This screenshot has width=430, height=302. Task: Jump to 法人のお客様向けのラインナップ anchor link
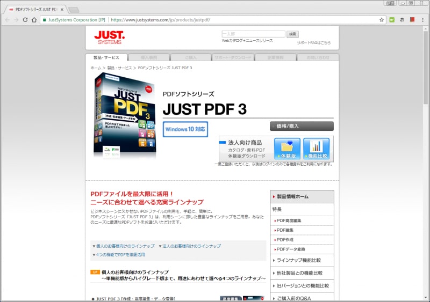[192, 246]
